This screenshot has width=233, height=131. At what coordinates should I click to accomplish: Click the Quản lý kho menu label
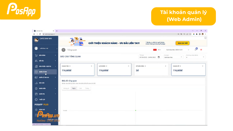43,72
